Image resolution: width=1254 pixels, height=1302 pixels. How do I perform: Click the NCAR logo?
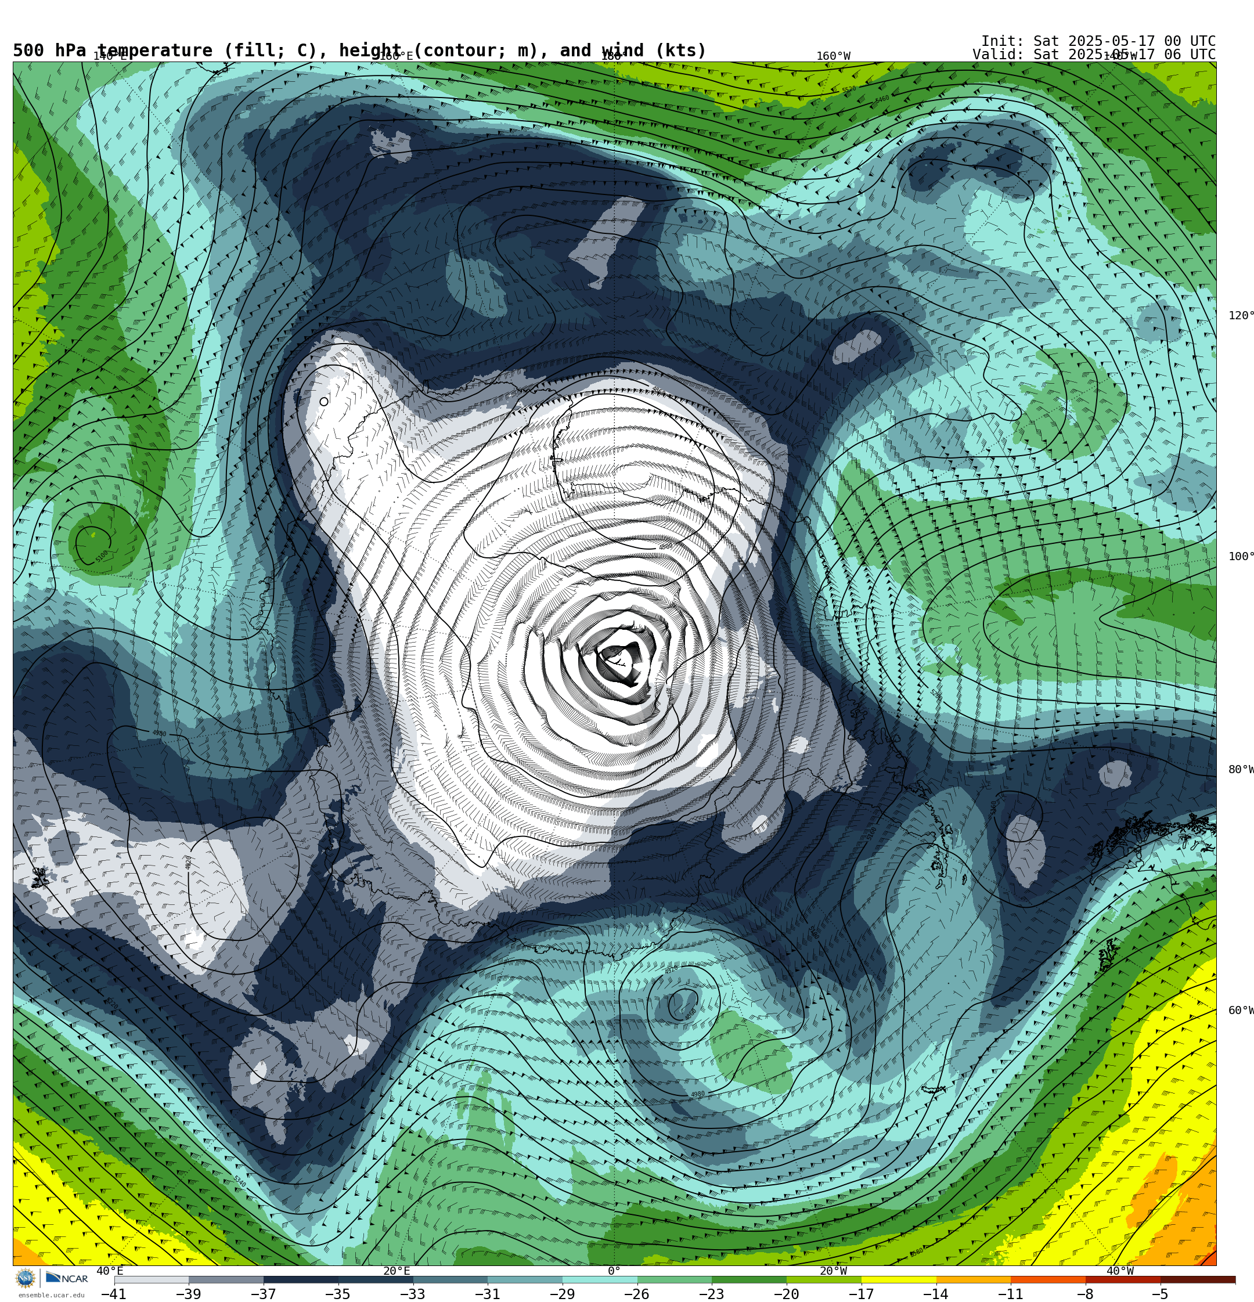66,1278
